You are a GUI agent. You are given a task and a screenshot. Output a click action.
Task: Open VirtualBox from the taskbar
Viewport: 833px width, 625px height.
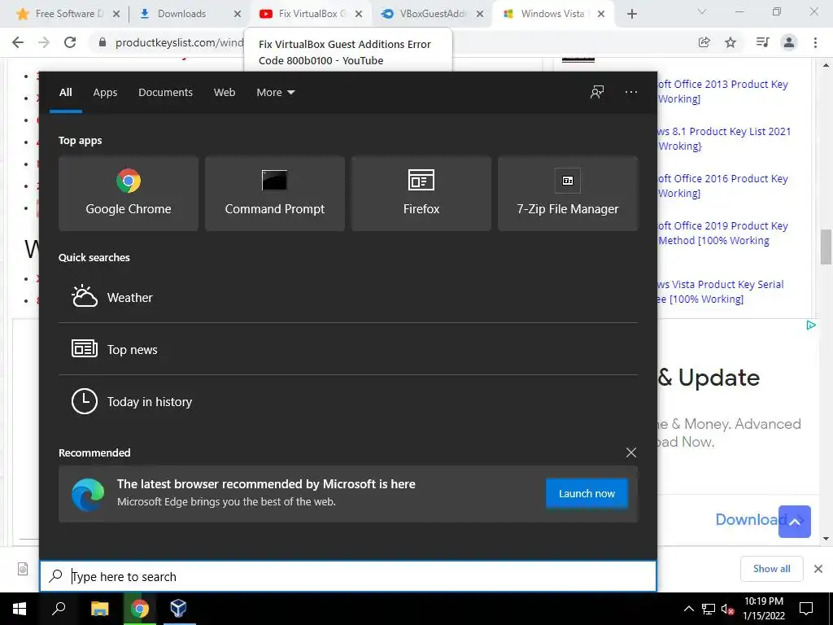coord(179,609)
